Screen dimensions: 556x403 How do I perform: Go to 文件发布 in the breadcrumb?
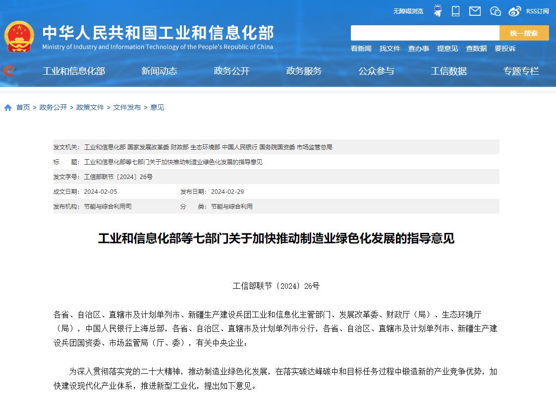click(127, 108)
